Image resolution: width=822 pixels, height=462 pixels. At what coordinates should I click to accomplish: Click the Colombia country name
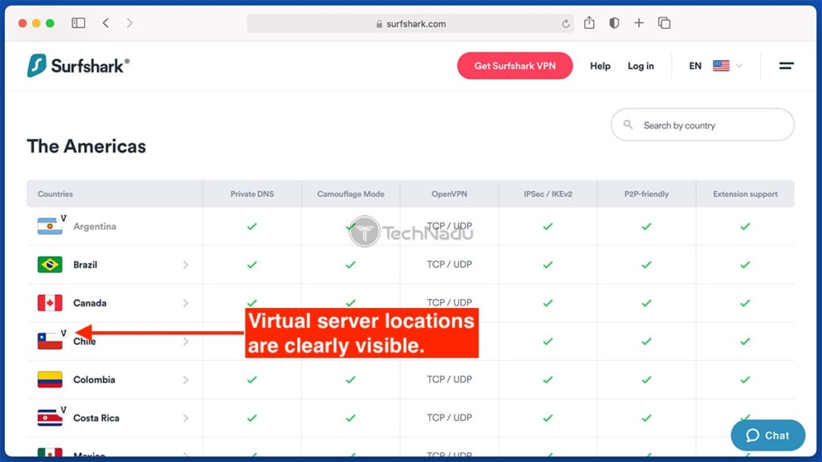coord(94,379)
